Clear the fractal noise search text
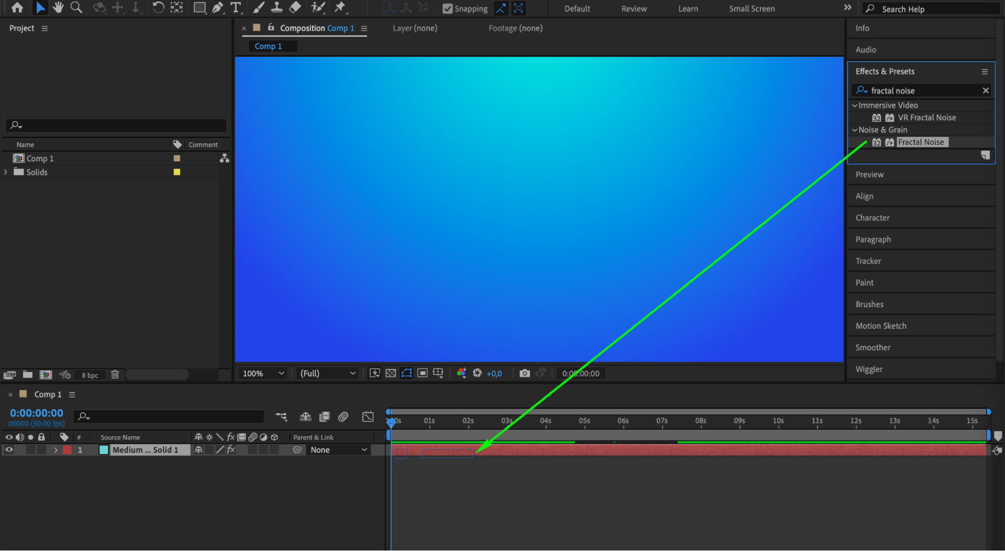 tap(985, 90)
